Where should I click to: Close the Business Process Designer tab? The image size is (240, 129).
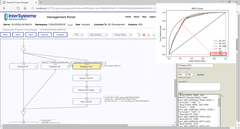tap(36, 2)
